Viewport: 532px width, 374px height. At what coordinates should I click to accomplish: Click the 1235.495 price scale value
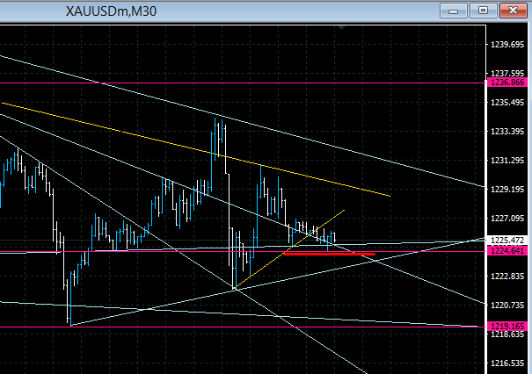(x=507, y=103)
